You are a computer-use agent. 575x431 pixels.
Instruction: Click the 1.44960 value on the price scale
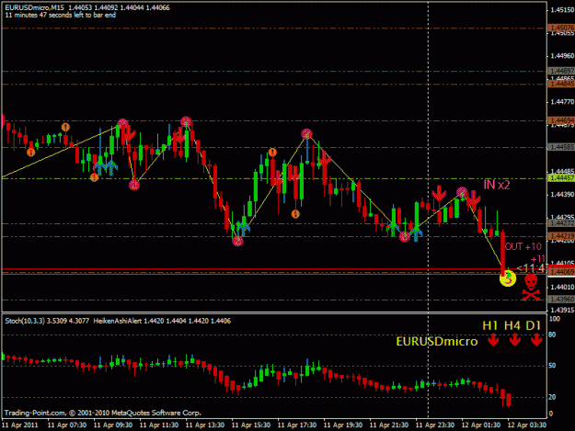pos(562,56)
